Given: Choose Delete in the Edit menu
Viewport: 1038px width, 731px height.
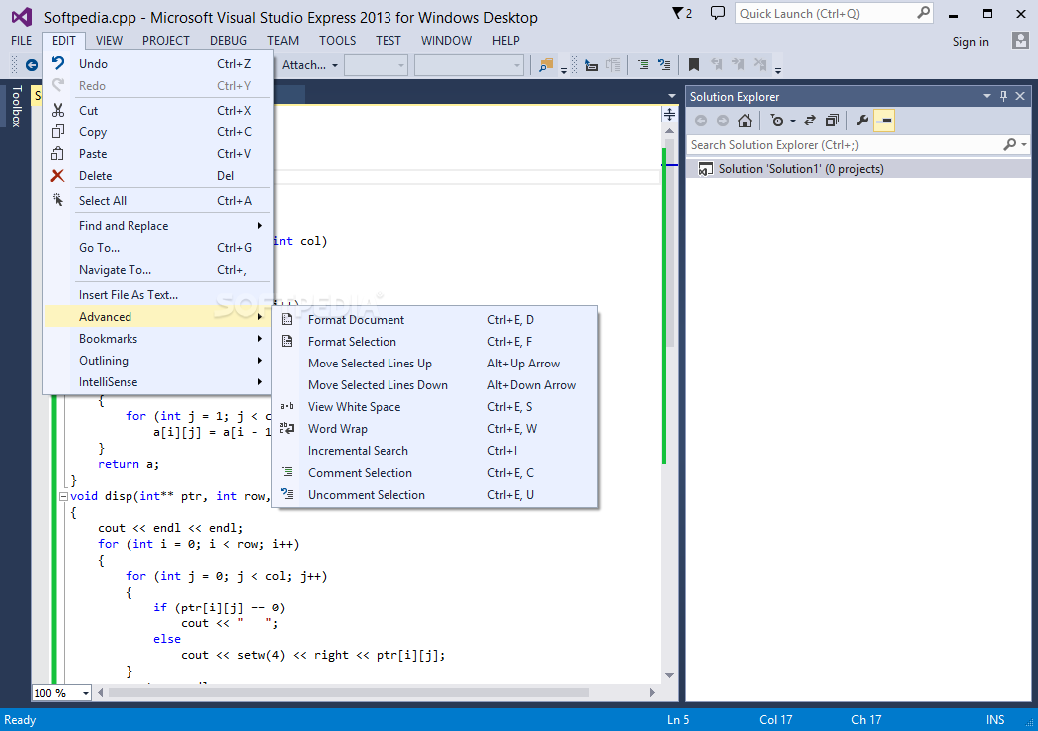Looking at the screenshot, I should (158, 176).
